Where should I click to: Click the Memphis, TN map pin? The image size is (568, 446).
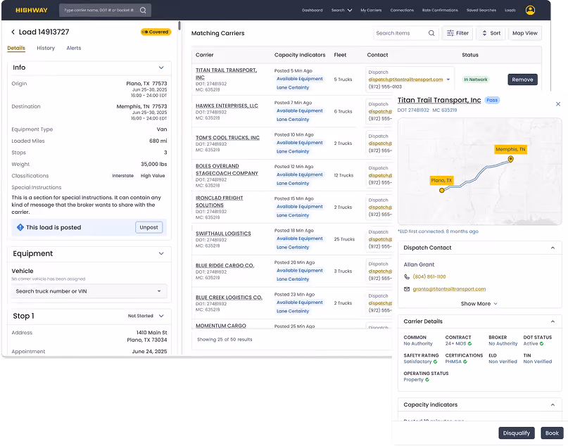click(510, 159)
